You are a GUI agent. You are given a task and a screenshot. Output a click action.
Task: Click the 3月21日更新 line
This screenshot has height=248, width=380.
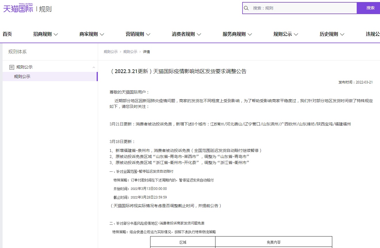(230, 124)
